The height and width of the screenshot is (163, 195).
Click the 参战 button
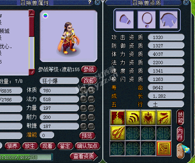89,69
